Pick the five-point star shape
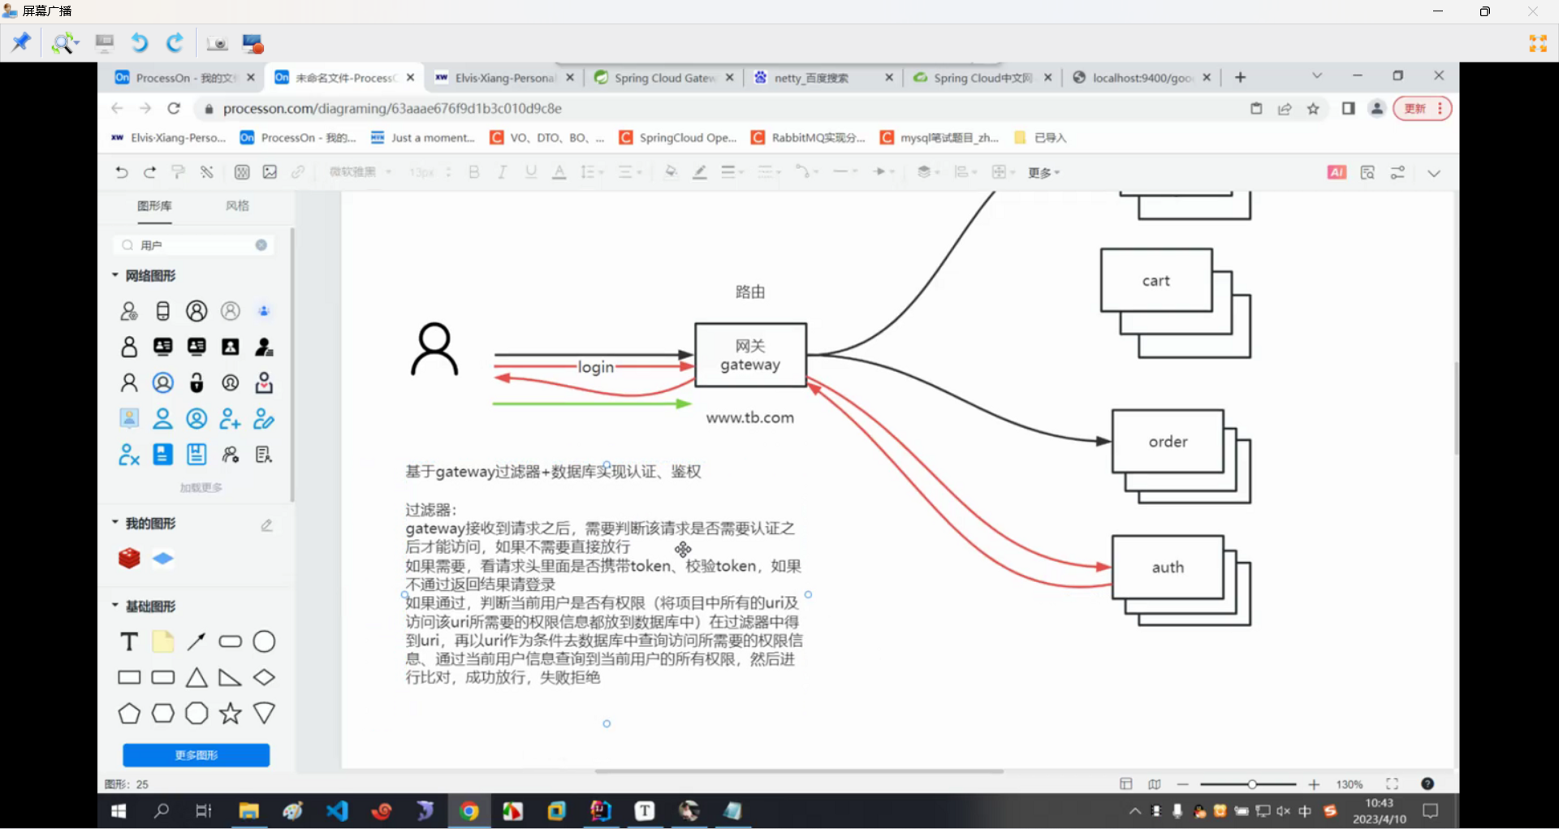The width and height of the screenshot is (1559, 829). 231,714
